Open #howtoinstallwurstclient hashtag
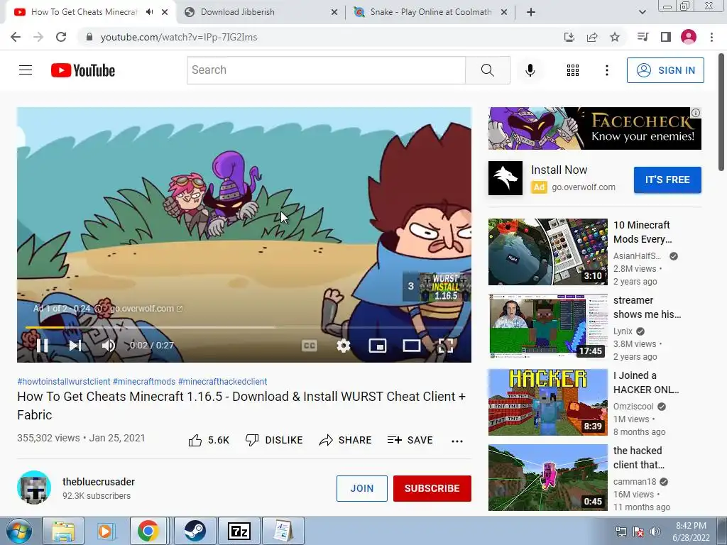The width and height of the screenshot is (727, 545). pyautogui.click(x=63, y=381)
